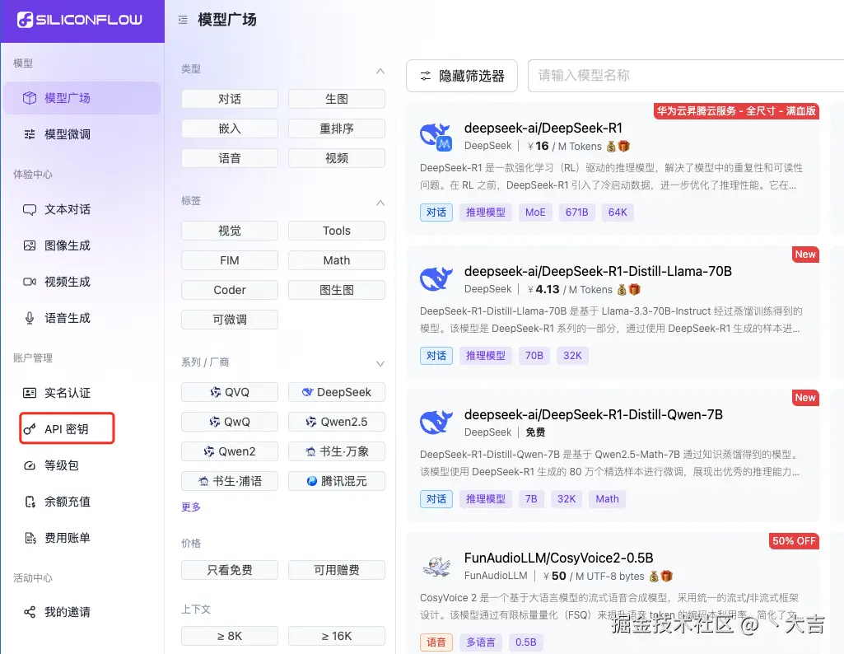Image resolution: width=844 pixels, height=654 pixels.
Task: Click the cube icon next to 模型广场
Action: coord(30,98)
